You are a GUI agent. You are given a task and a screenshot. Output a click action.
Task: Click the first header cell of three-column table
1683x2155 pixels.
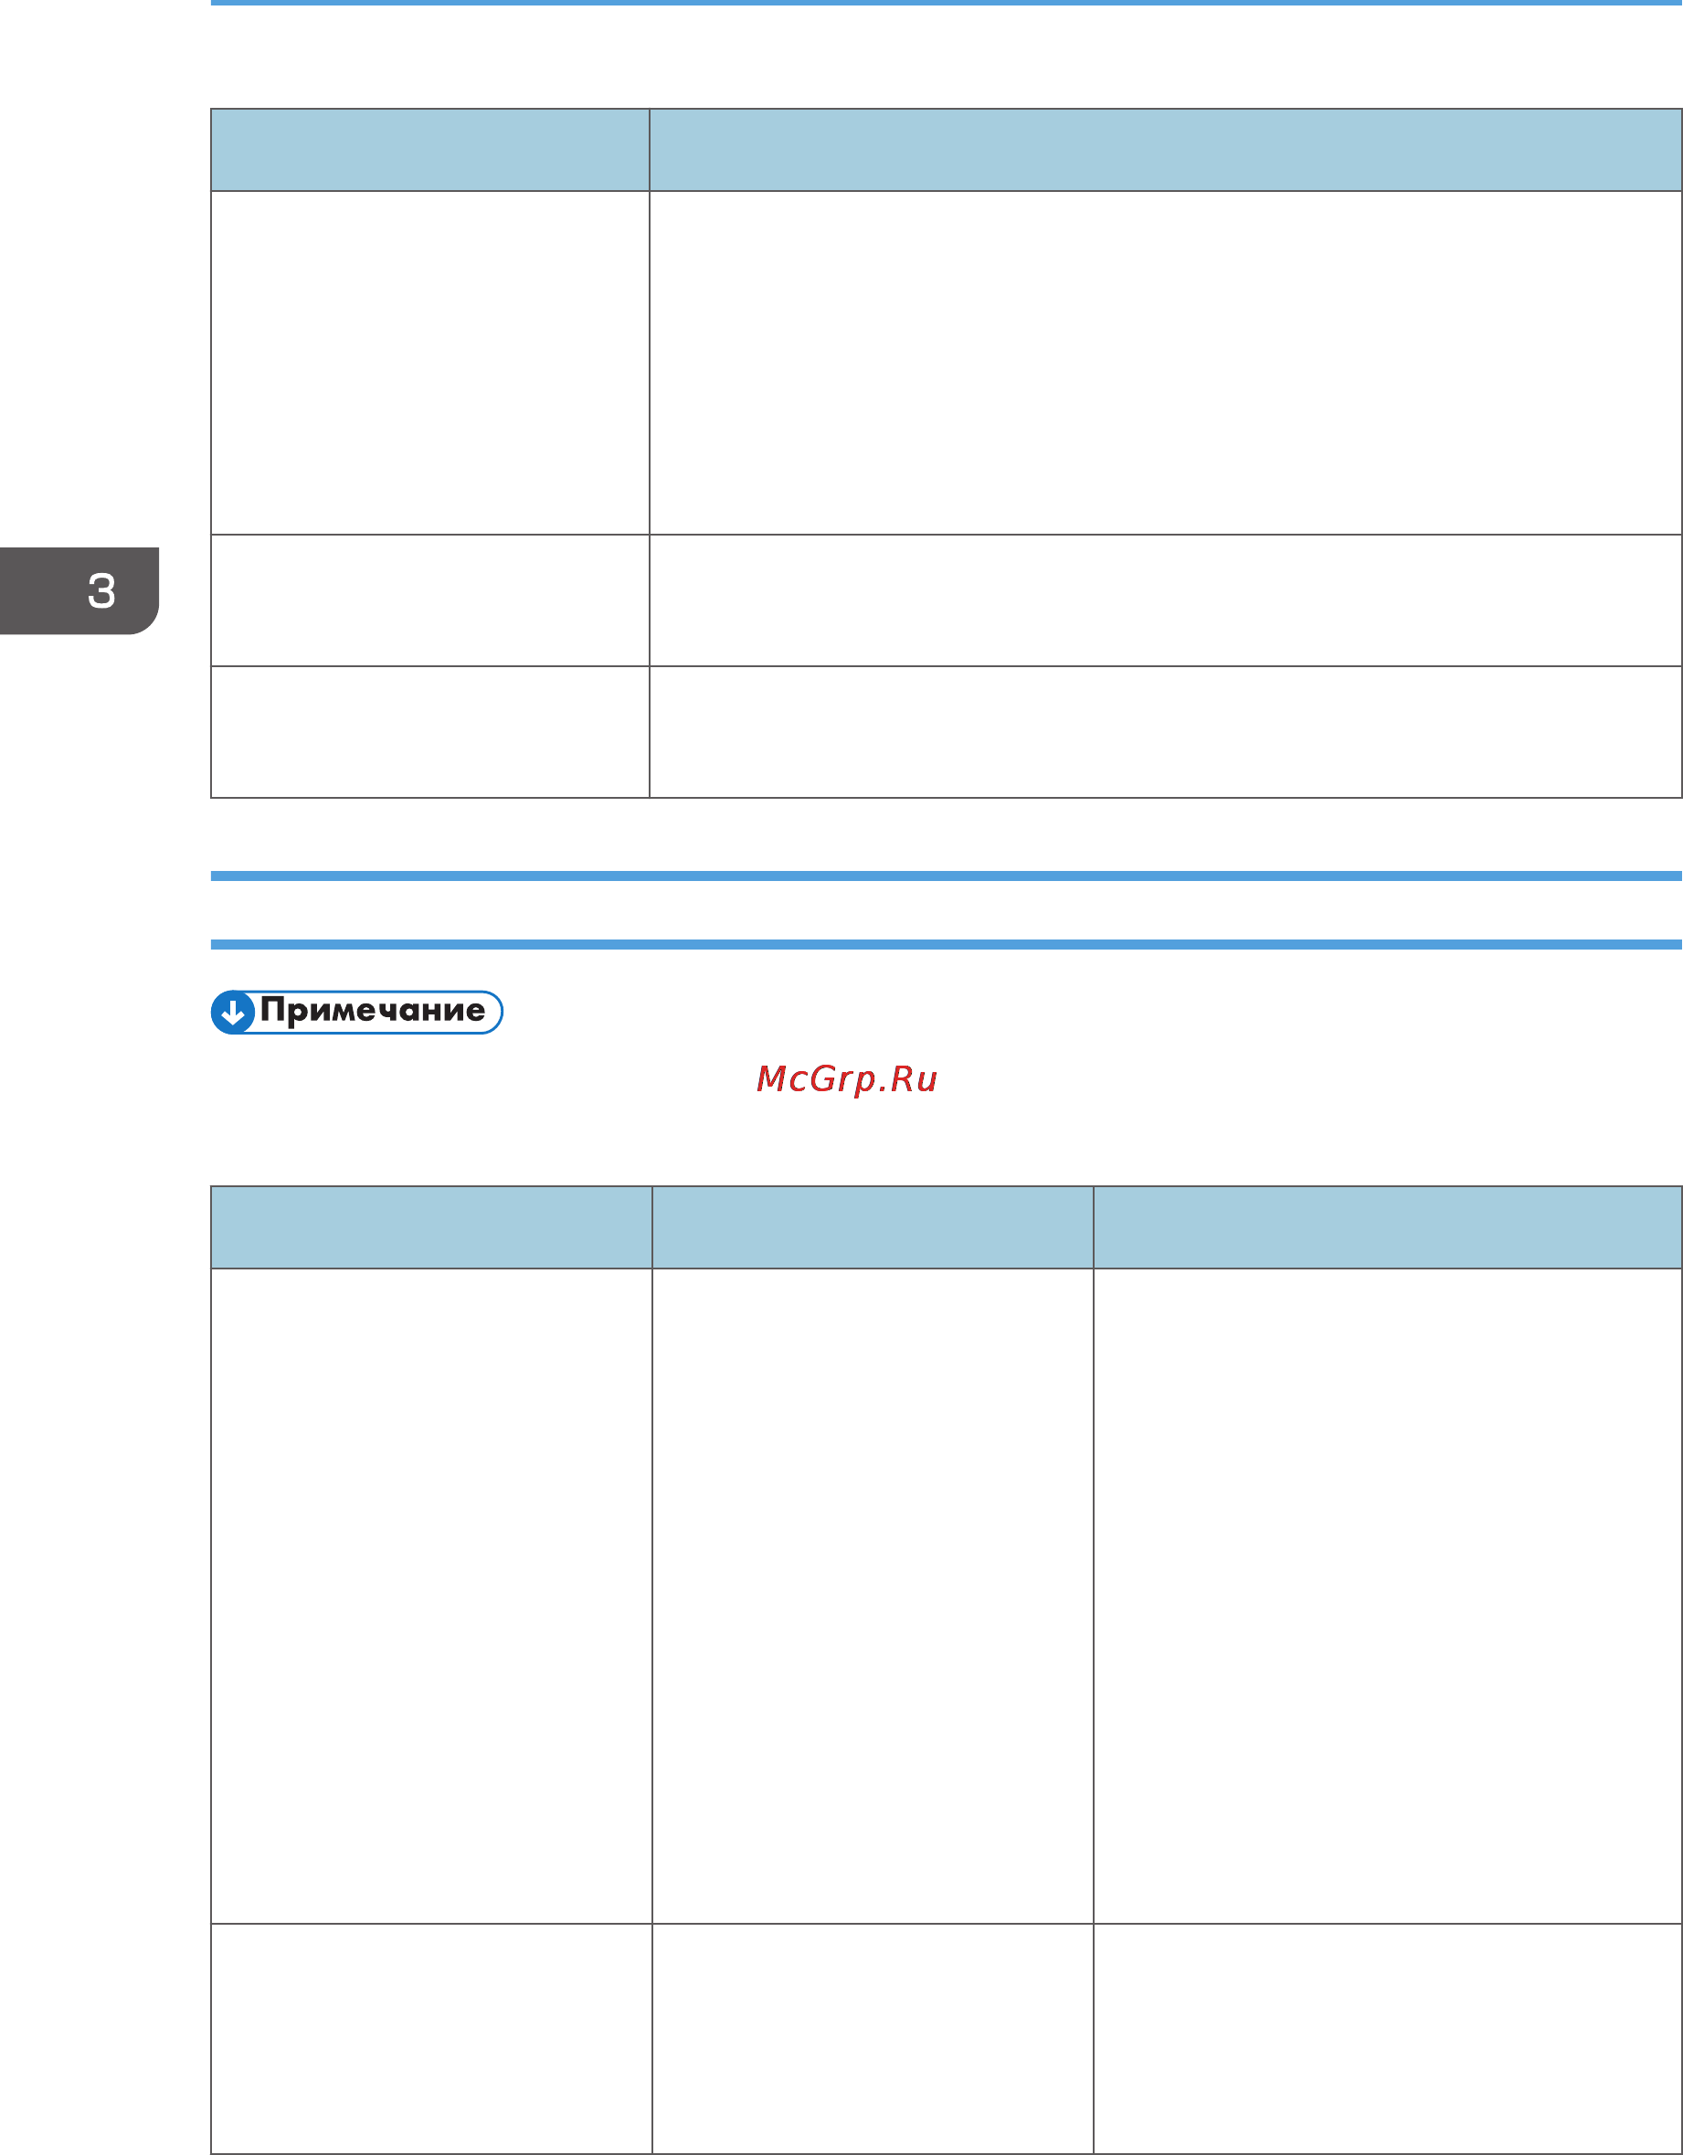point(431,1226)
